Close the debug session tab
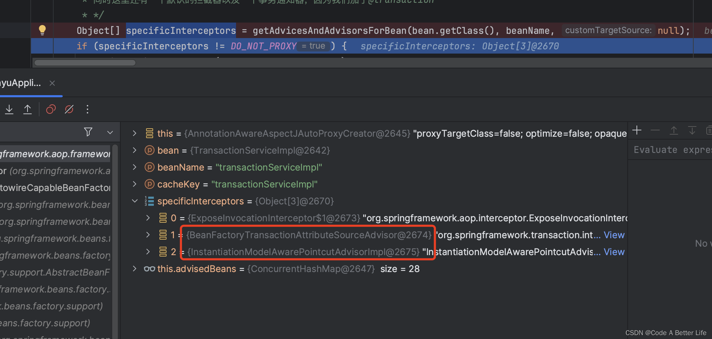Viewport: 712px width, 339px height. tap(52, 83)
